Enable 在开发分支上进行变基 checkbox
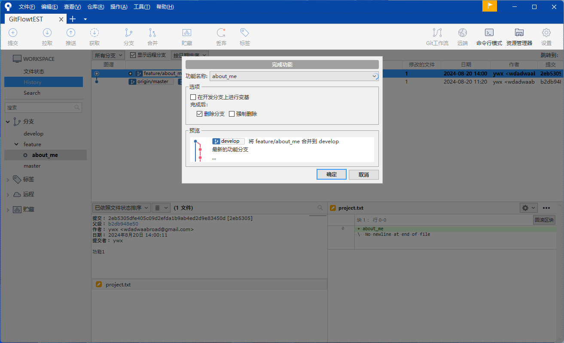Image resolution: width=564 pixels, height=343 pixels. [x=193, y=97]
